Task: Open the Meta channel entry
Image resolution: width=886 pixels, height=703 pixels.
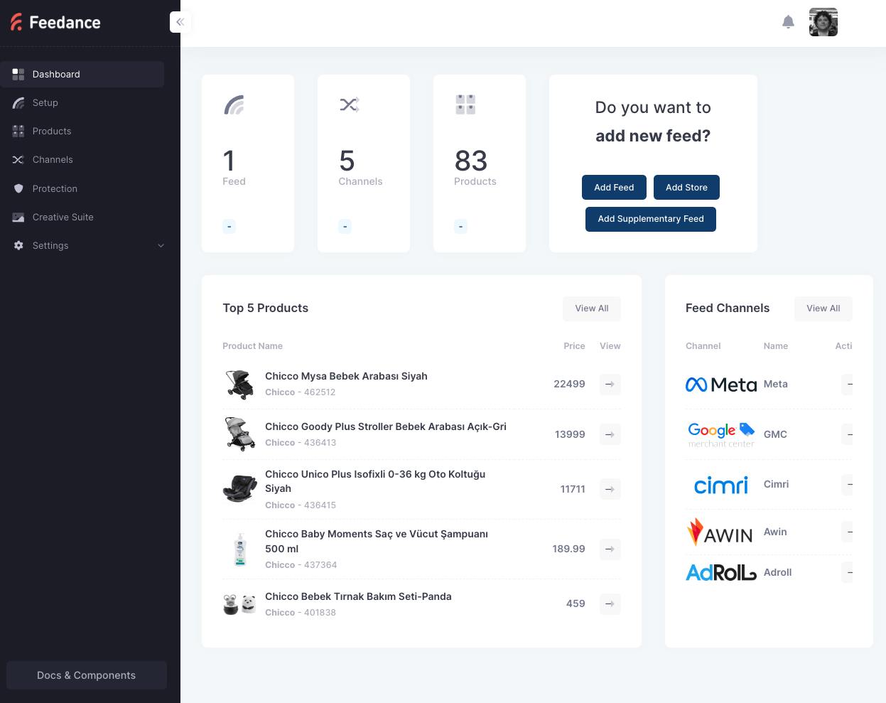Action: point(721,384)
